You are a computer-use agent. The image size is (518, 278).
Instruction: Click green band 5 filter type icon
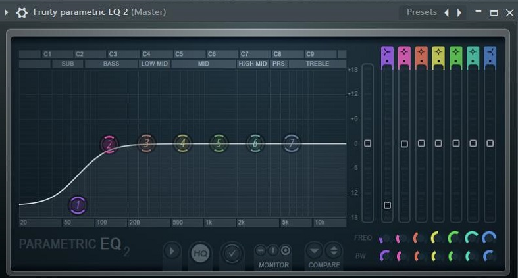[x=456, y=53]
